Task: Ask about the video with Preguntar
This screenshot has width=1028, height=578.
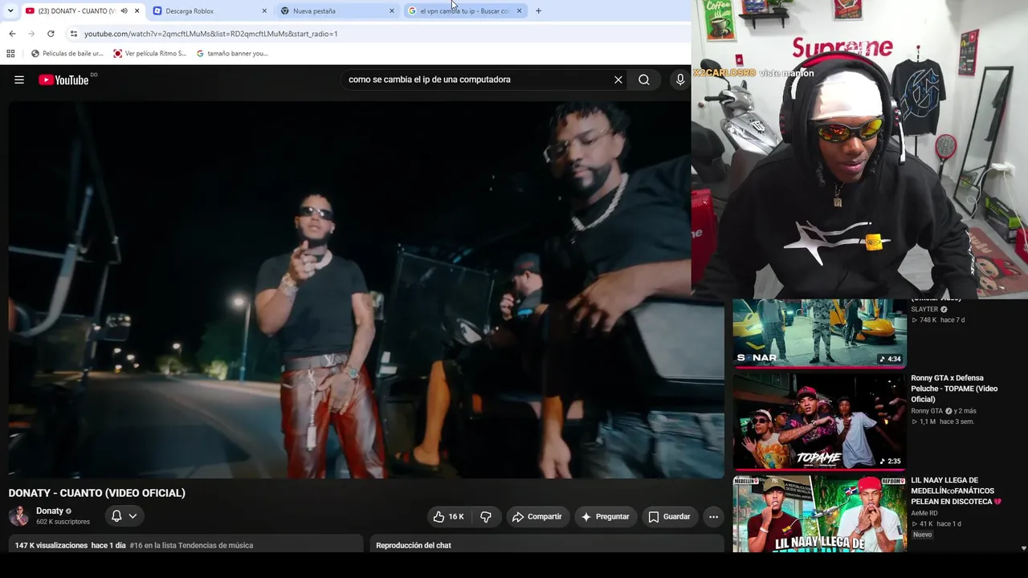Action: click(x=605, y=517)
